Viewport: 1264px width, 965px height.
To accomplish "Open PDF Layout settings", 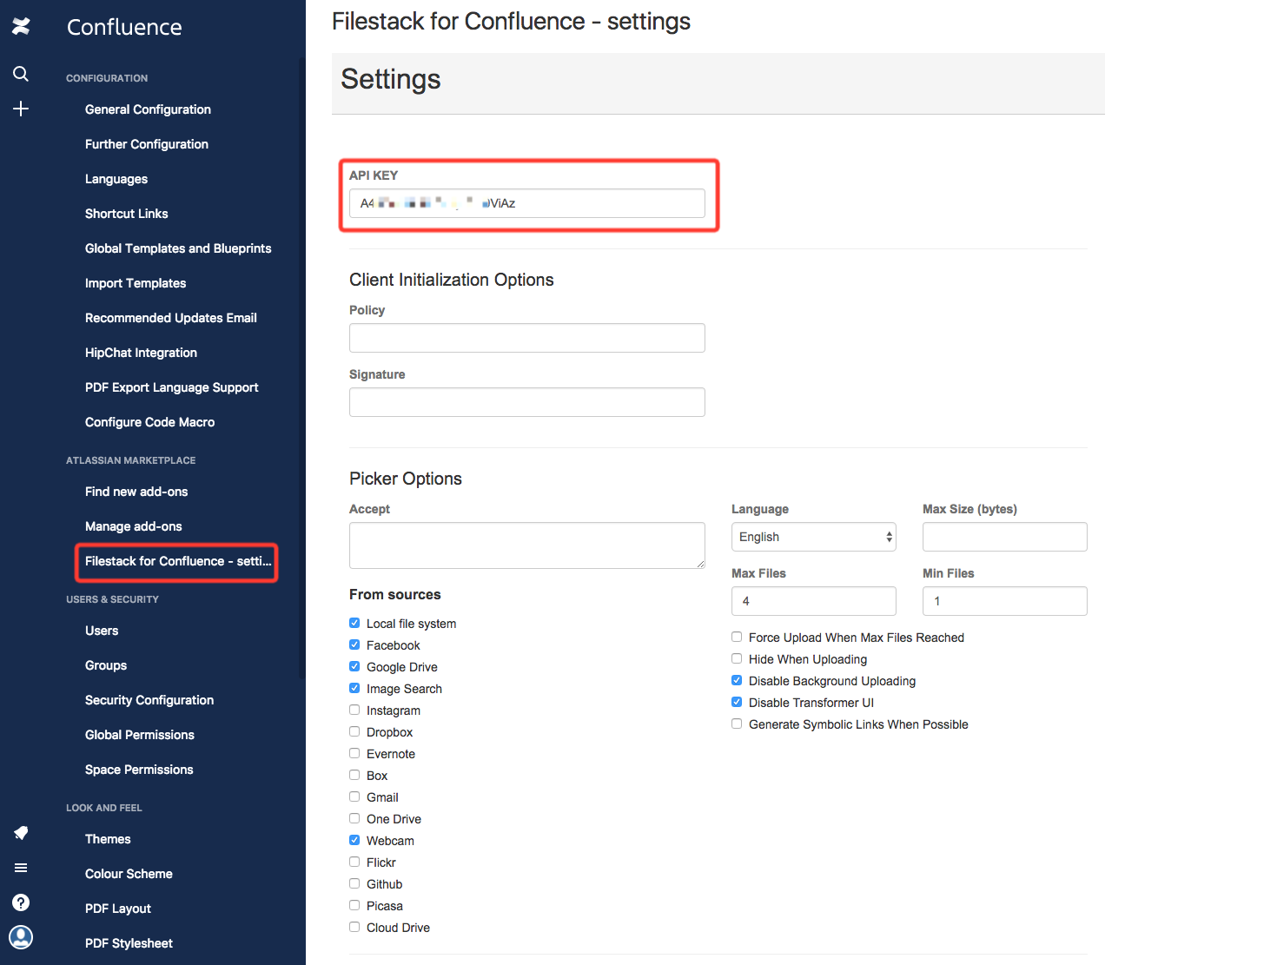I will pos(118,909).
